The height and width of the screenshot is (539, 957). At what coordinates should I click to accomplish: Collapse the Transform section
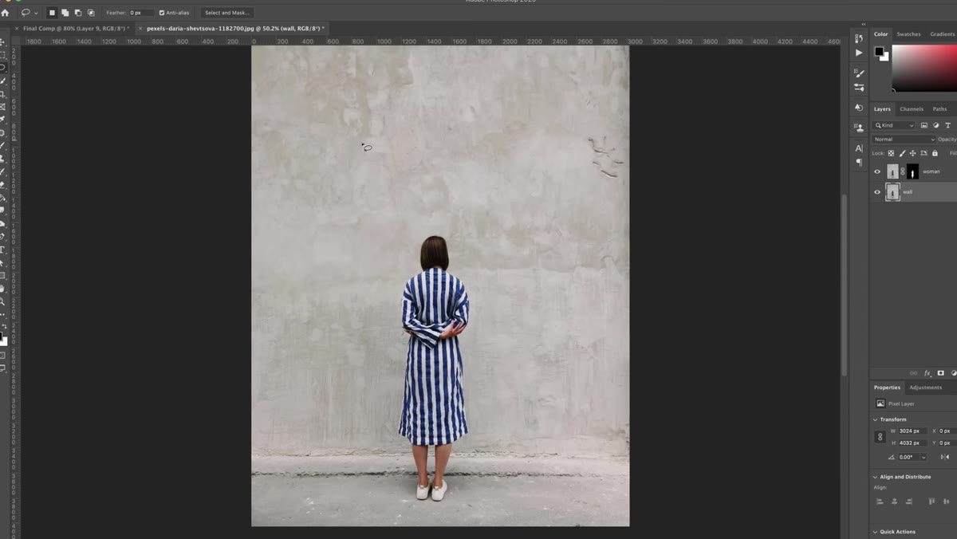click(x=876, y=419)
